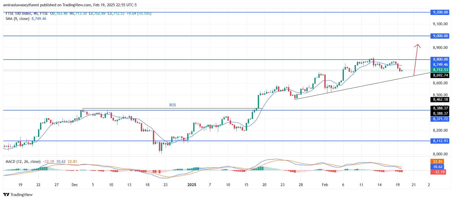Viewport: 454px width, 200px height.
Task: Click the 9,100.00 axis price tick
Action: (440, 24)
